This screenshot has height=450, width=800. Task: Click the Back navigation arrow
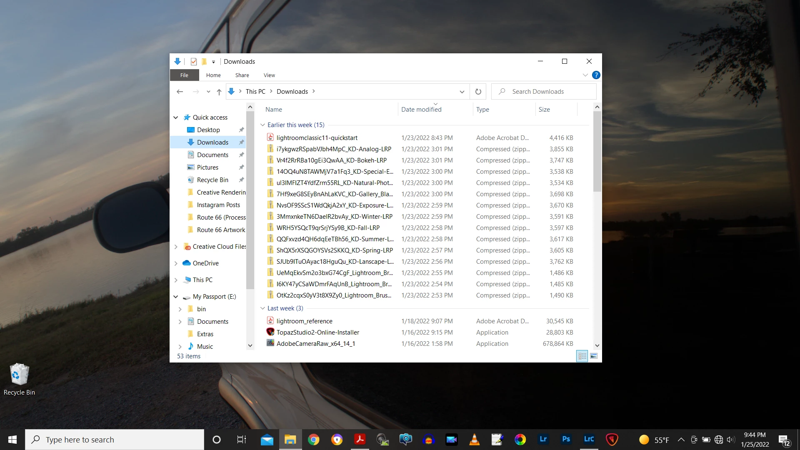point(180,92)
